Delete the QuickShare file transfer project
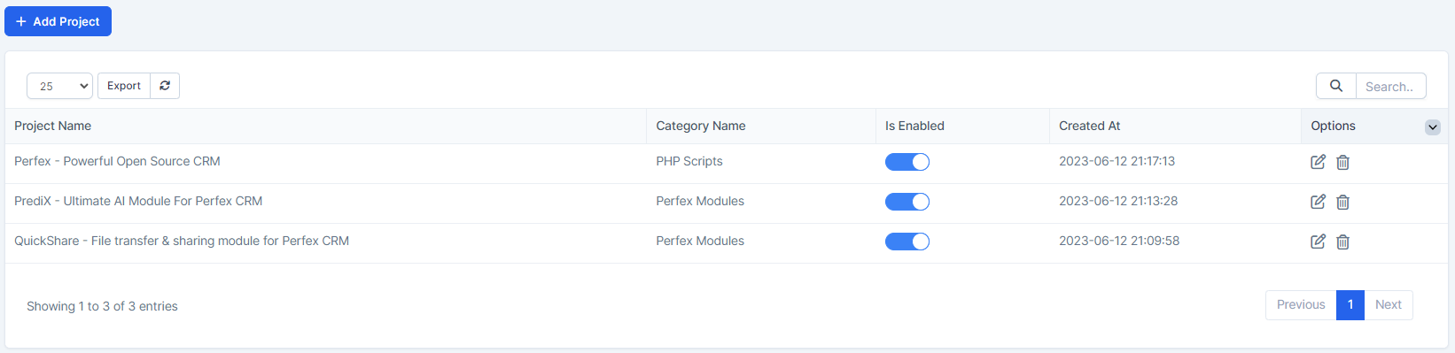The width and height of the screenshot is (1455, 353). click(x=1342, y=242)
